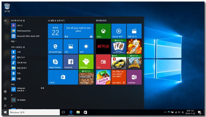The image size is (206, 117).
Task: Open the cartoon bird game tile
Action: (x=134, y=46)
